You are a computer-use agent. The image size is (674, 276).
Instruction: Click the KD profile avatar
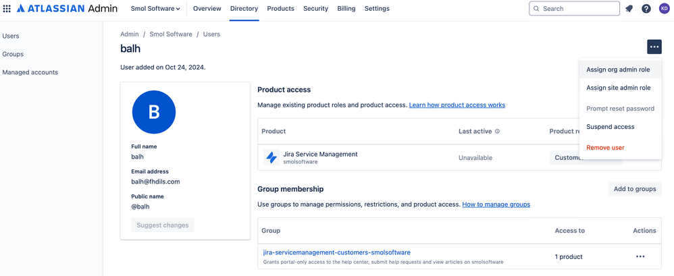click(664, 9)
